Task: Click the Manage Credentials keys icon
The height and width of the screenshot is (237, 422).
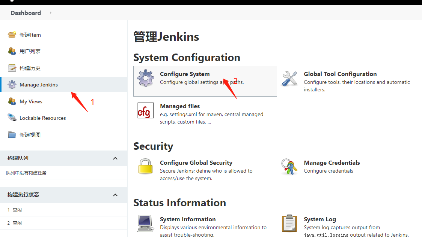Action: (x=289, y=167)
